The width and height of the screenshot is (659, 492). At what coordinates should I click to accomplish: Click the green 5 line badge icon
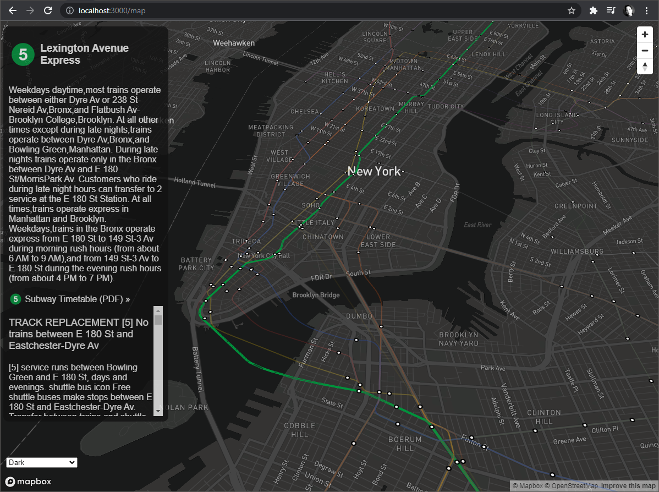click(x=23, y=54)
